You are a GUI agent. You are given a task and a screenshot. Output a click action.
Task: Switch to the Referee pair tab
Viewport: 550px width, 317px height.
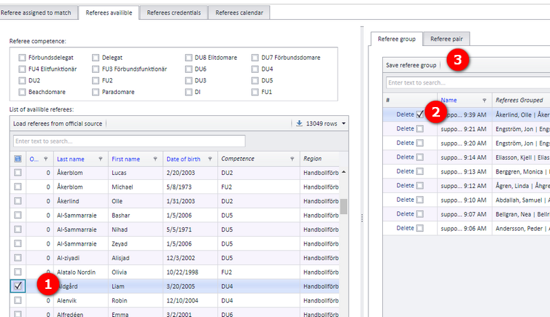[x=446, y=39]
